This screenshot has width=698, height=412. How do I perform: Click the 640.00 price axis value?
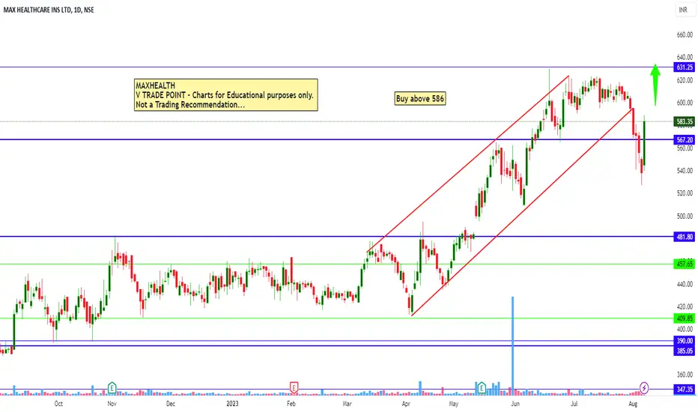pyautogui.click(x=685, y=57)
